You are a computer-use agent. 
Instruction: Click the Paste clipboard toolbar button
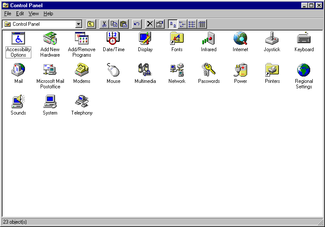pyautogui.click(x=124, y=24)
